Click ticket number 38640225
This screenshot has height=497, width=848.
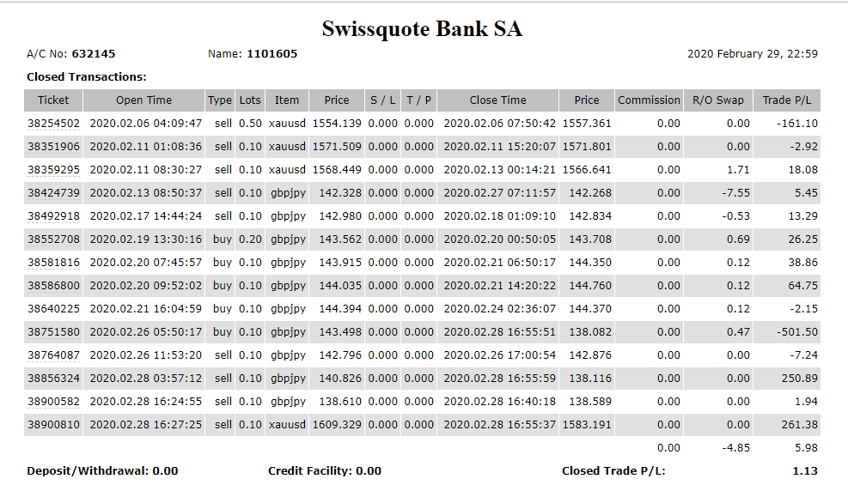pyautogui.click(x=53, y=309)
